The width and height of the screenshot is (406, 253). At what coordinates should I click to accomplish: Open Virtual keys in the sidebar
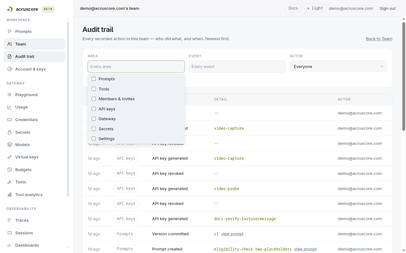coord(34,157)
